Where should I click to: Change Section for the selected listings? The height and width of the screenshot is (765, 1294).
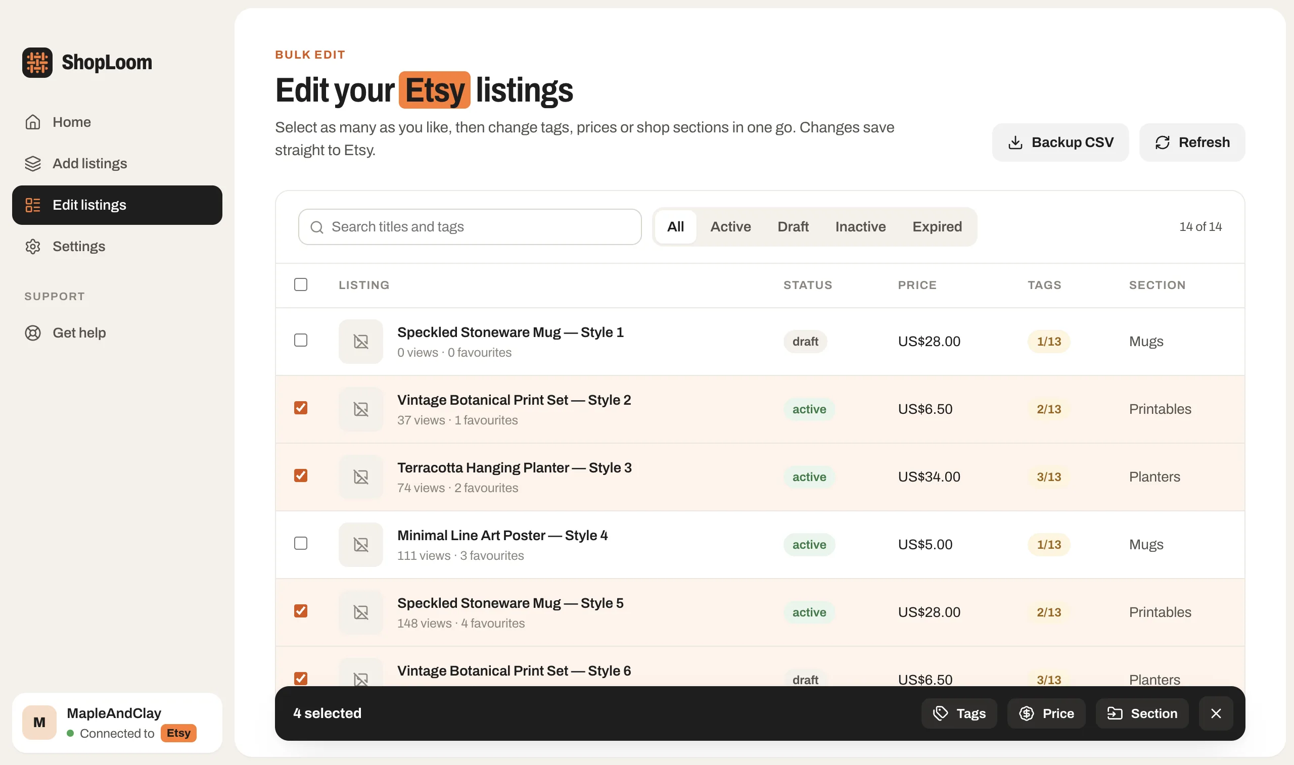coord(1142,713)
